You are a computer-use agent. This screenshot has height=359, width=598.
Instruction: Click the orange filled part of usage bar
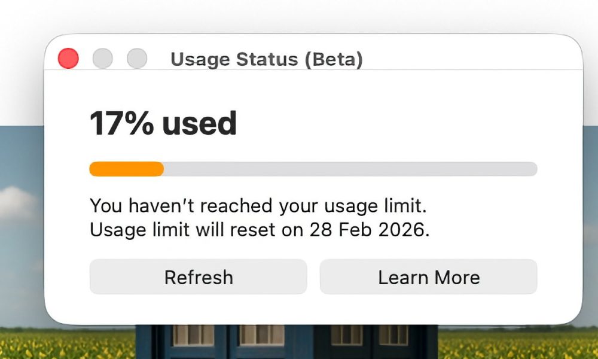click(126, 169)
